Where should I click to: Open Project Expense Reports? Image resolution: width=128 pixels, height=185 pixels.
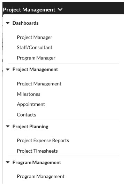pyautogui.click(x=43, y=140)
